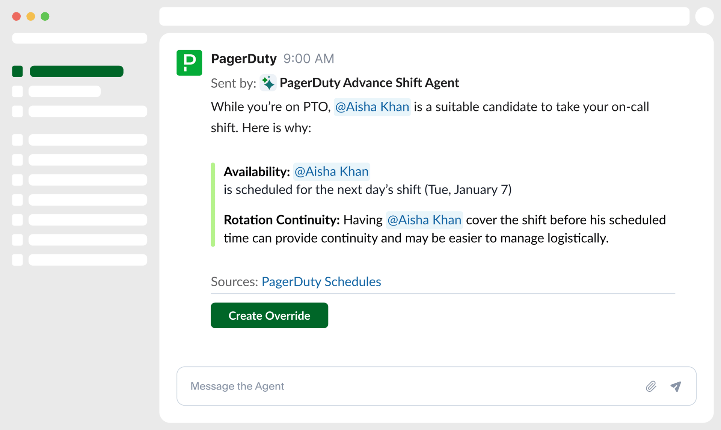721x430 pixels.
Task: Click the Advance Shift Agent sparkle icon
Action: point(268,83)
